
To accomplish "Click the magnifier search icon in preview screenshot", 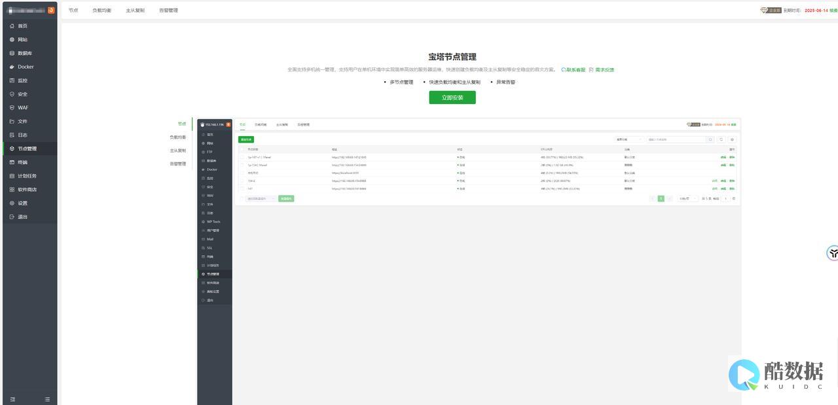I will (710, 139).
